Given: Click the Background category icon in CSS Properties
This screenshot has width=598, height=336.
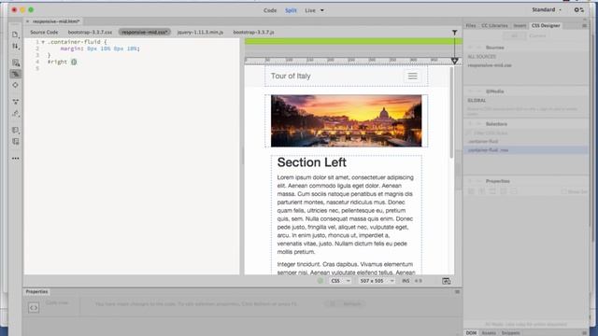Looking at the screenshot, I should tap(504, 191).
